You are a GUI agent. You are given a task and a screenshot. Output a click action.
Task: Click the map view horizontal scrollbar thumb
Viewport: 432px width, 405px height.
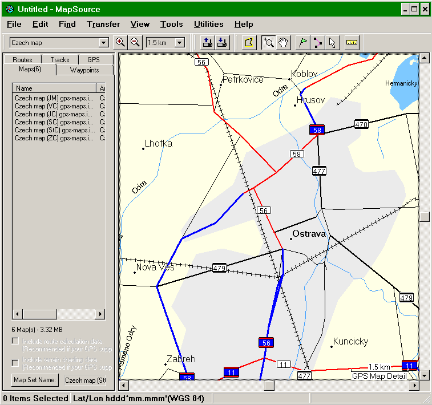(x=269, y=386)
